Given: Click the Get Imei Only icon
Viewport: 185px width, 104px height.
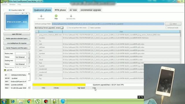Looking at the screenshot, I should (x=71, y=16).
